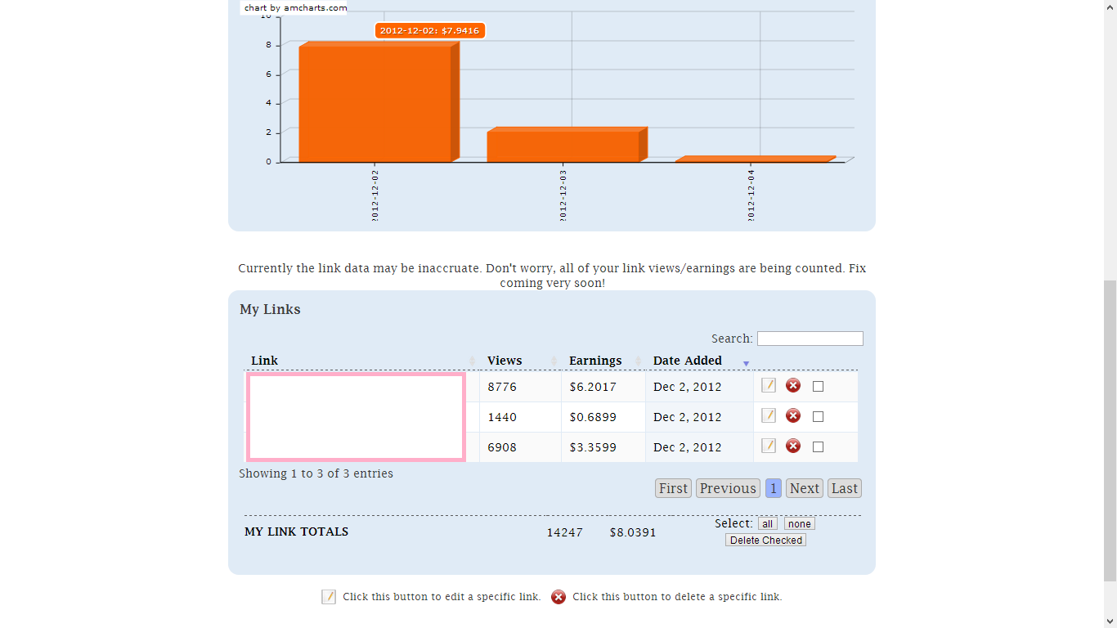Sort table by Earnings column
This screenshot has height=628, width=1117.
[x=603, y=361]
